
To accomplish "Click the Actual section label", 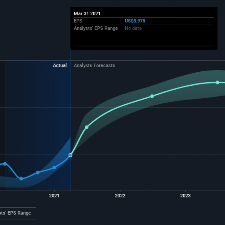I will (60, 65).
